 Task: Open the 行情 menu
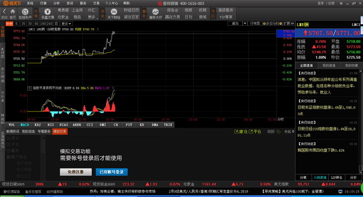tap(43, 3)
